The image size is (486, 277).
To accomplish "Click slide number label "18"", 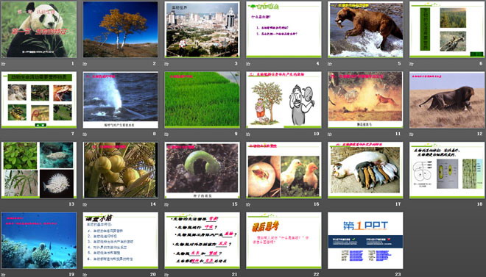I will tap(480, 204).
